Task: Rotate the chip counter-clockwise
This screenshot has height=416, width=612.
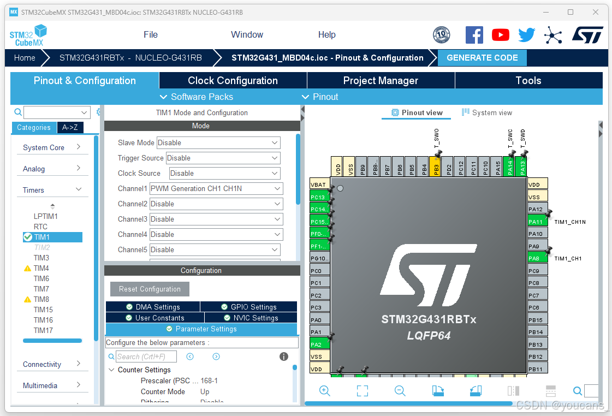Action: pyautogui.click(x=476, y=391)
